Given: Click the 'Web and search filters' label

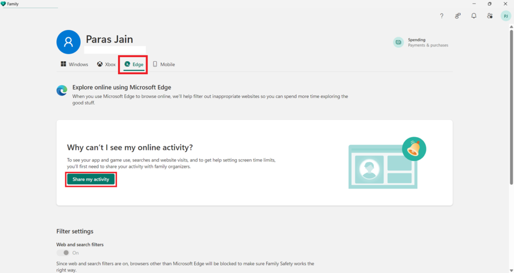Looking at the screenshot, I should coord(80,244).
